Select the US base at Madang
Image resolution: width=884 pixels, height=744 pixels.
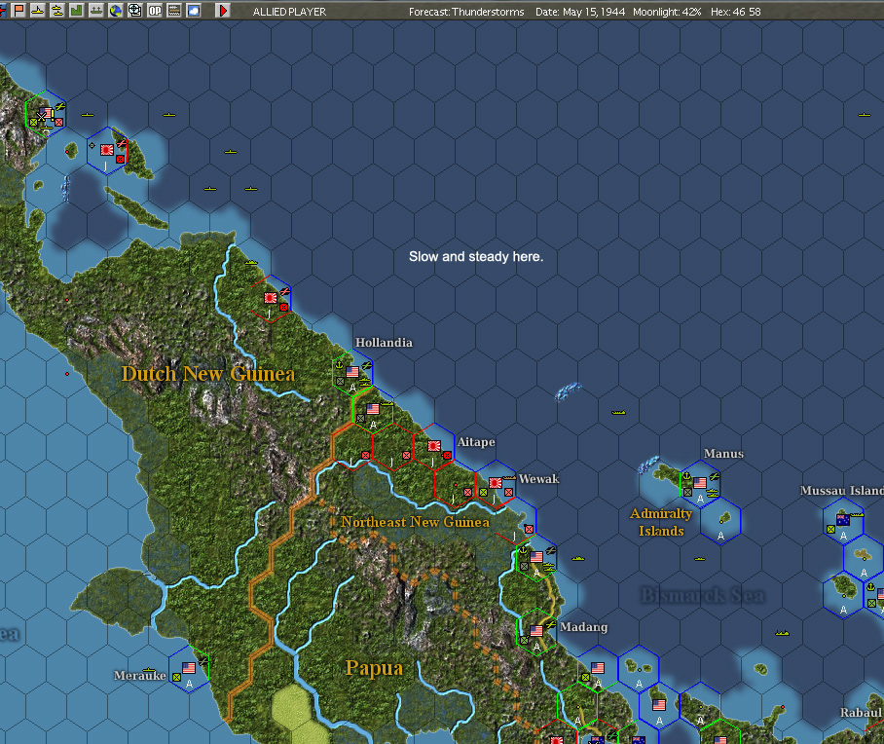point(536,632)
